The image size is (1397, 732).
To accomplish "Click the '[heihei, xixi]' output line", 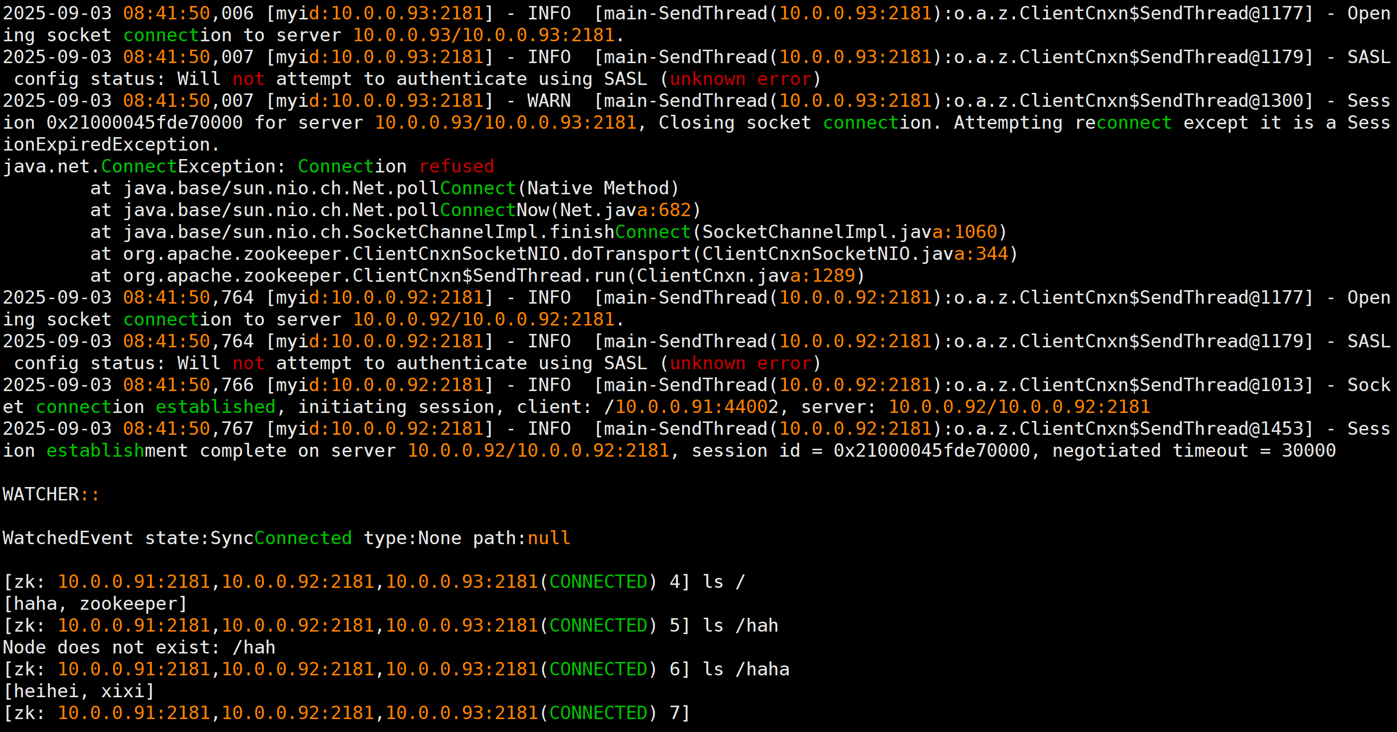I will click(79, 691).
